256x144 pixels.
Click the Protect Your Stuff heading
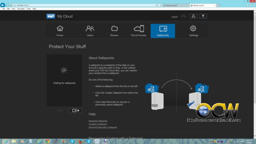pyautogui.click(x=67, y=46)
